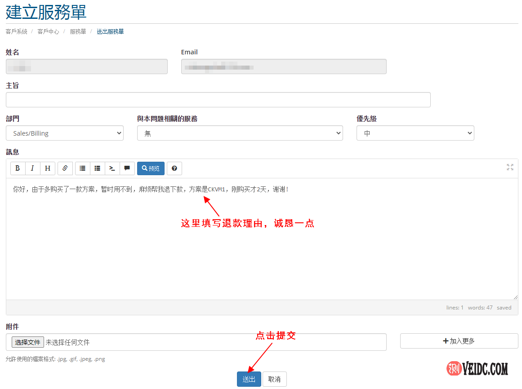The height and width of the screenshot is (389, 522).
Task: Insert an unordered bullet list
Action: point(97,168)
